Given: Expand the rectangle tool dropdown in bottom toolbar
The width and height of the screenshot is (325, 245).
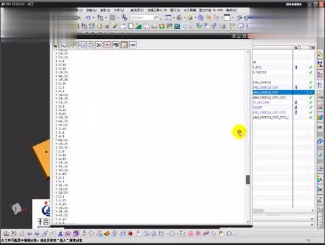Looking at the screenshot, I should [167, 233].
